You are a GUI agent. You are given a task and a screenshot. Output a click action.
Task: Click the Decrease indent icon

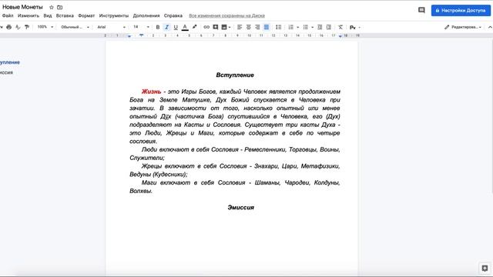tap(320, 28)
